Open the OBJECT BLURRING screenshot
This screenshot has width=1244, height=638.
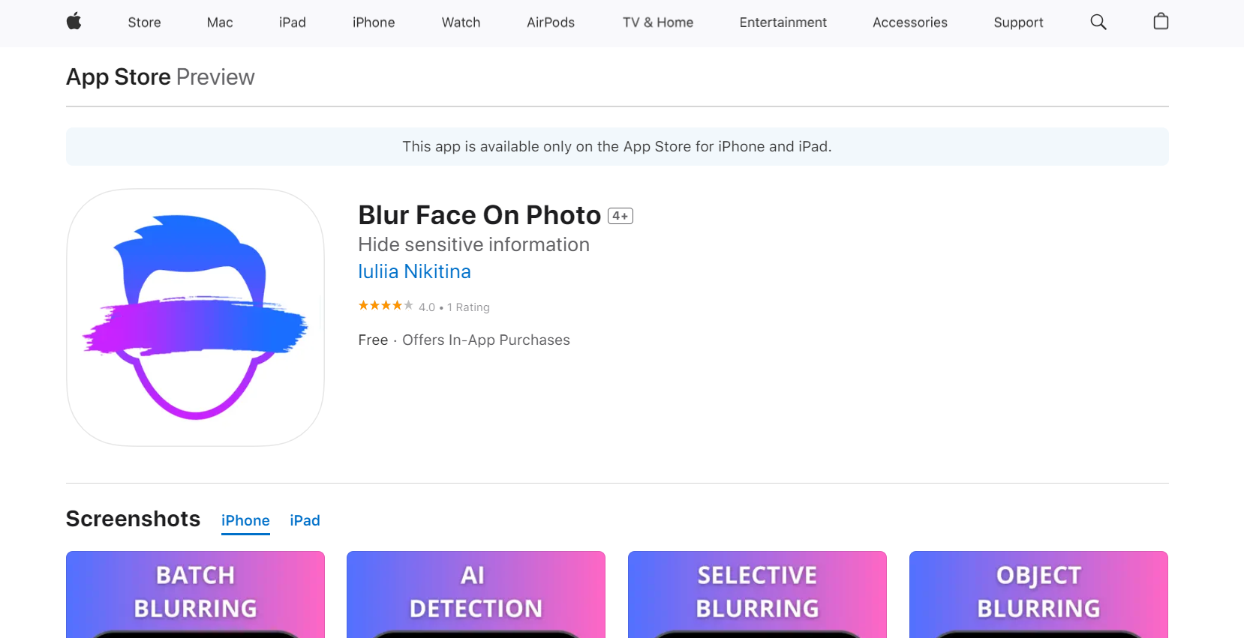pos(1038,595)
